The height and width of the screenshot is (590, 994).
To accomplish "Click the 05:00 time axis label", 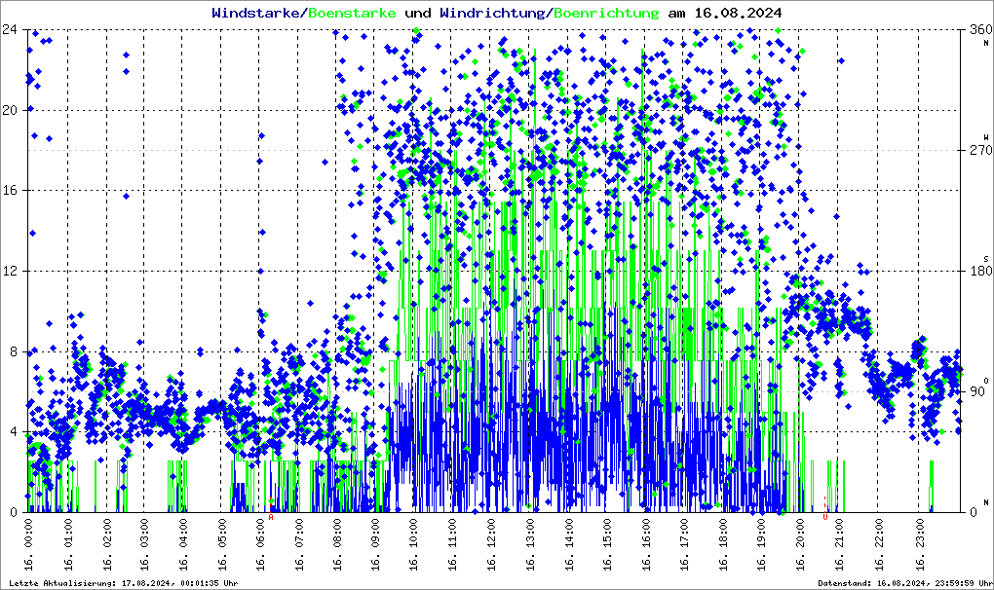I will pos(222,544).
